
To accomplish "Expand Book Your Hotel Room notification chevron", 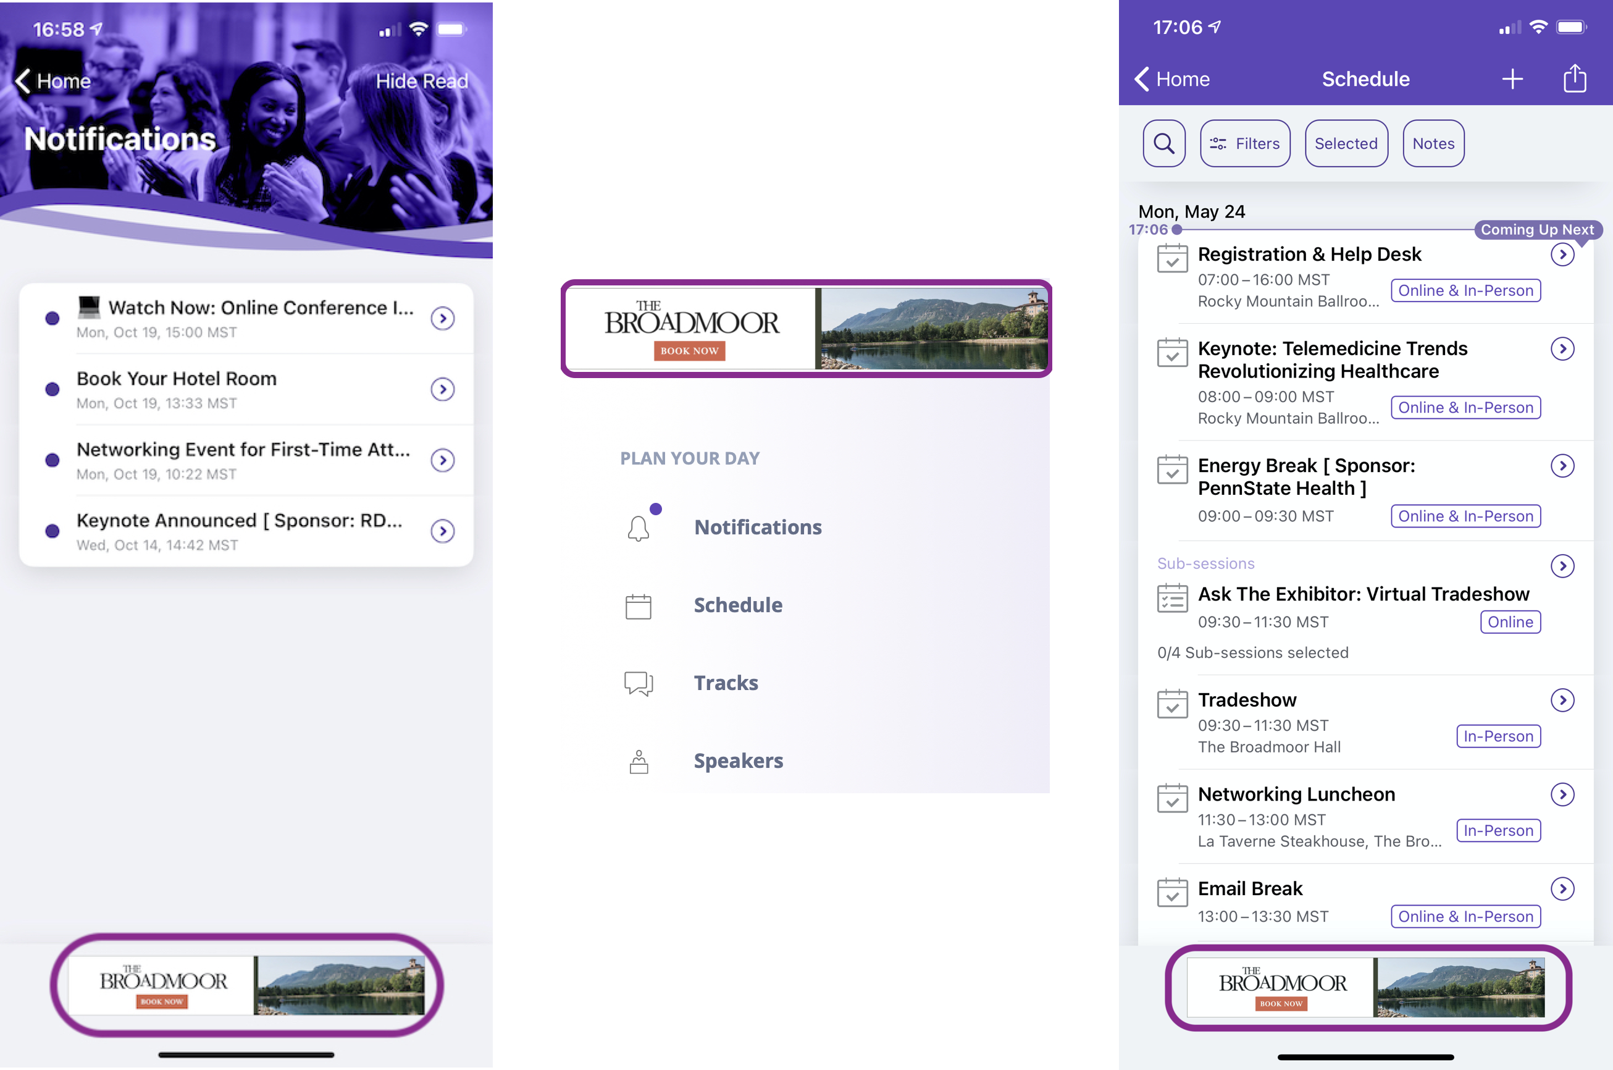I will 443,389.
